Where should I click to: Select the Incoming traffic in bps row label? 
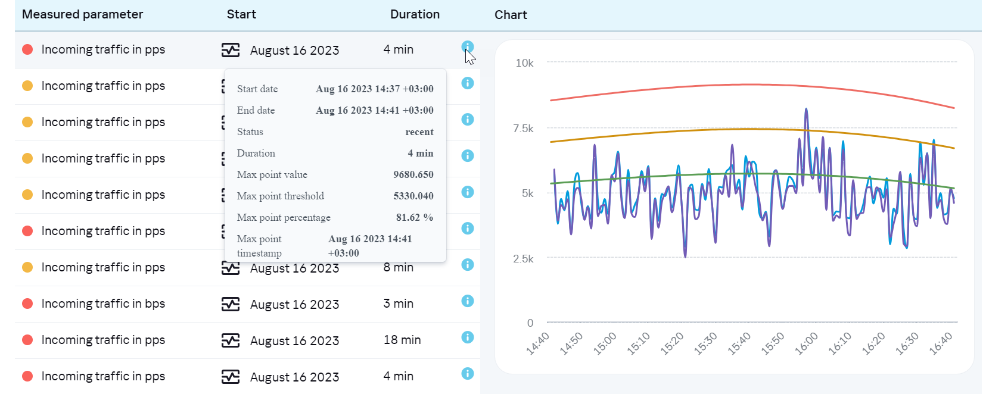(x=103, y=304)
